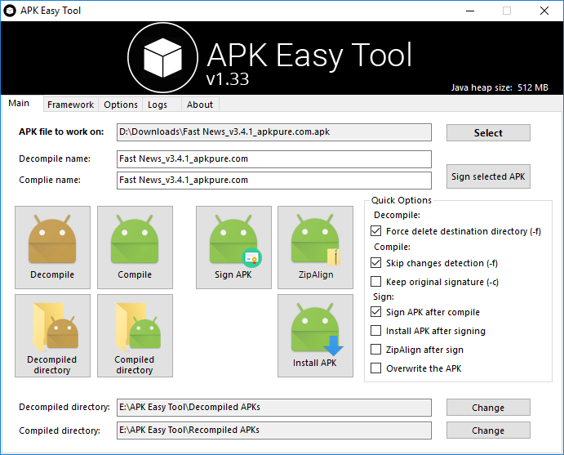Click Change for Compiled directory
This screenshot has width=564, height=455.
tap(488, 430)
